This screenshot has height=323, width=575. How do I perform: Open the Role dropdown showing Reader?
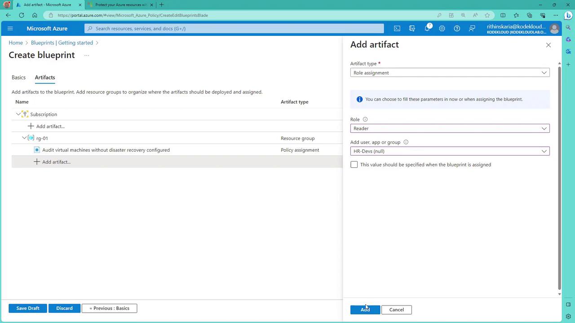point(450,128)
